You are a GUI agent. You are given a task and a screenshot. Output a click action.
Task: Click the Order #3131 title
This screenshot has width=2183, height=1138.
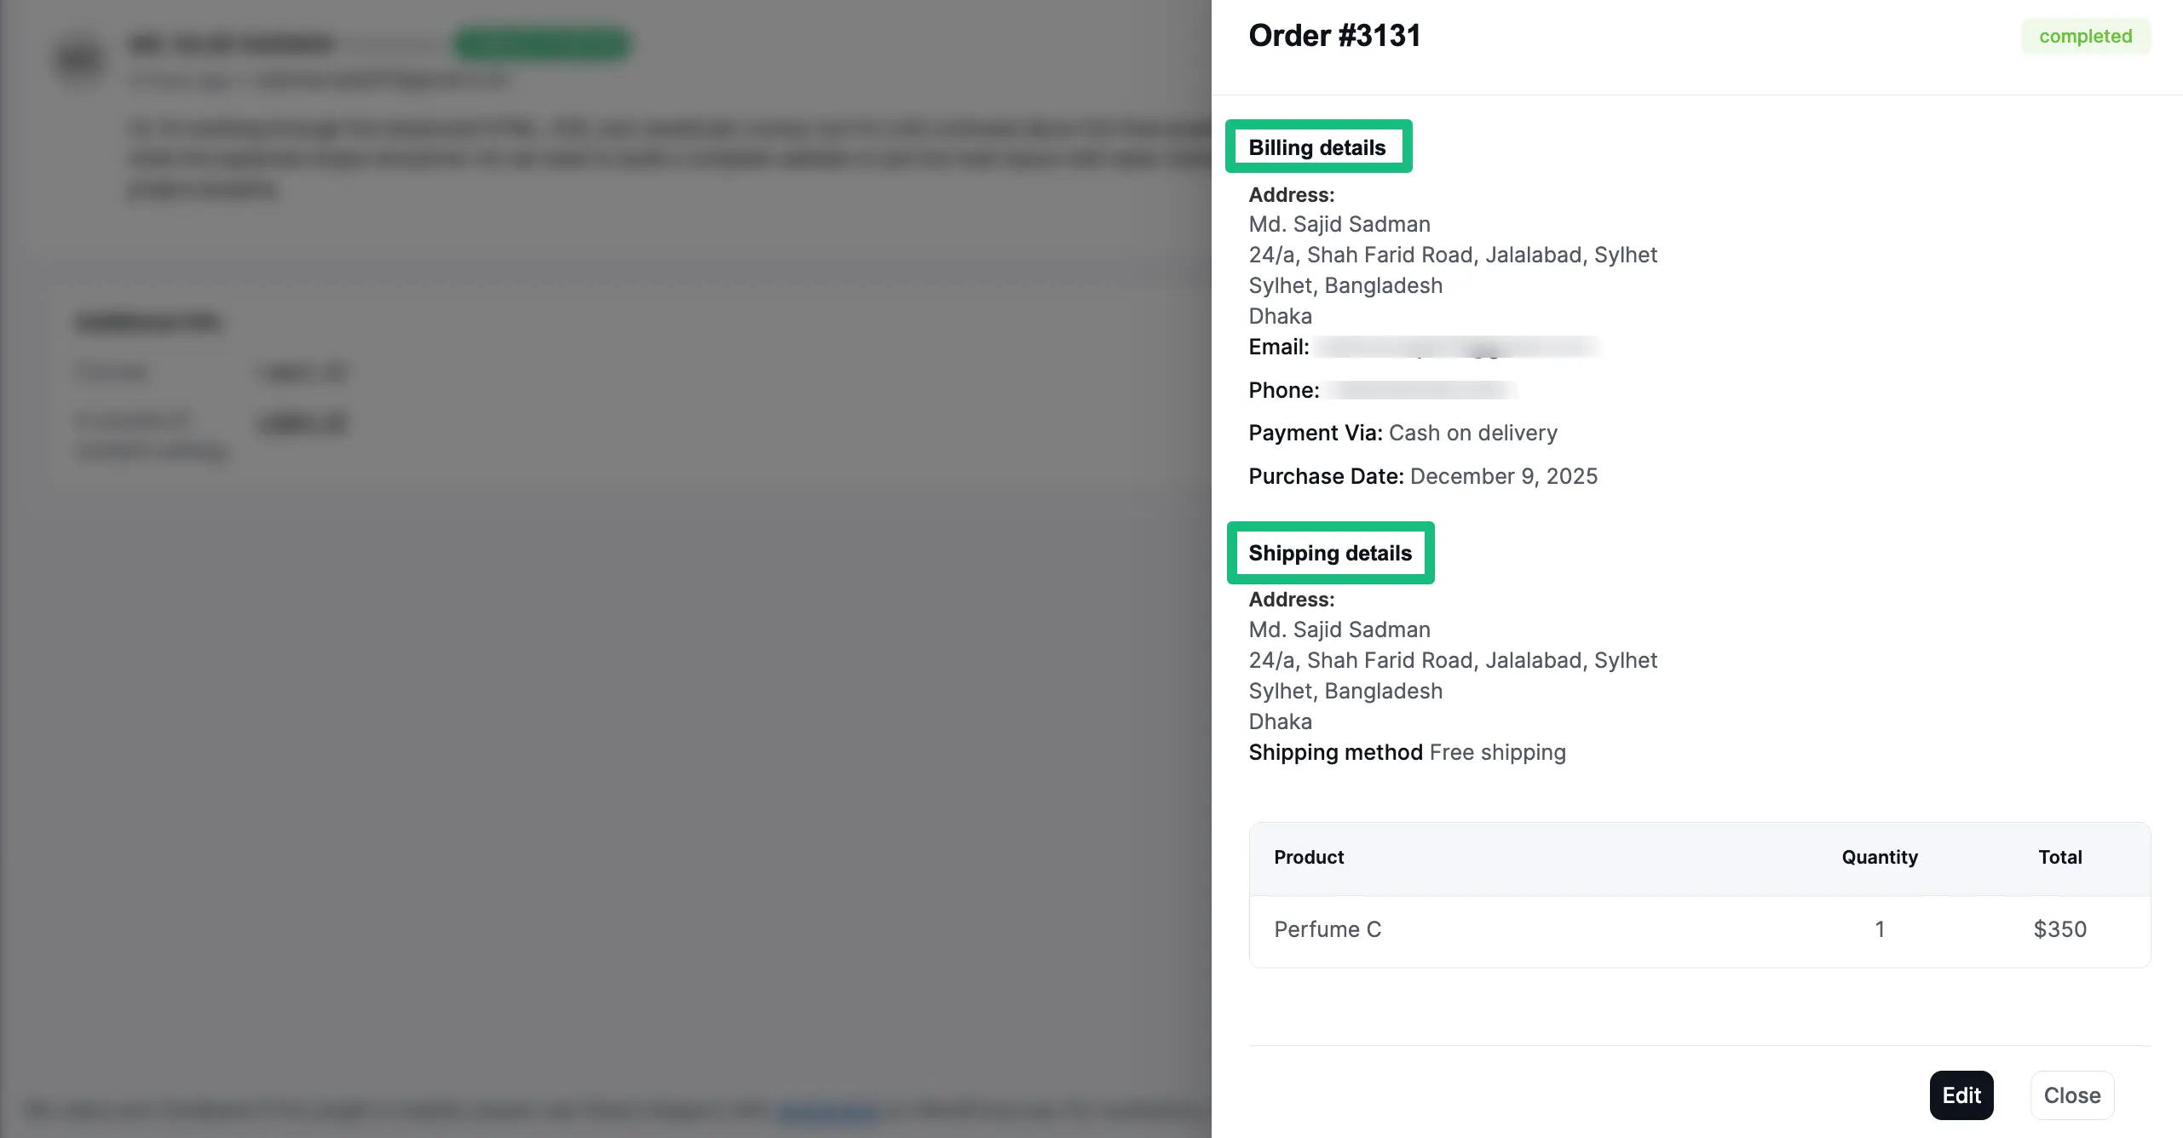coord(1334,35)
